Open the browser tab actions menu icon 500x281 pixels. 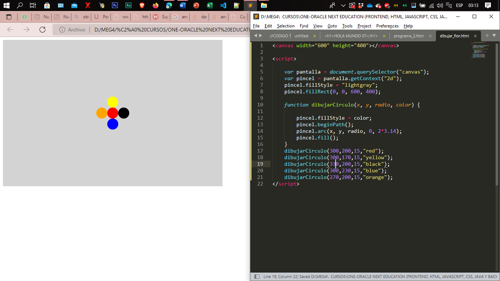point(9,17)
